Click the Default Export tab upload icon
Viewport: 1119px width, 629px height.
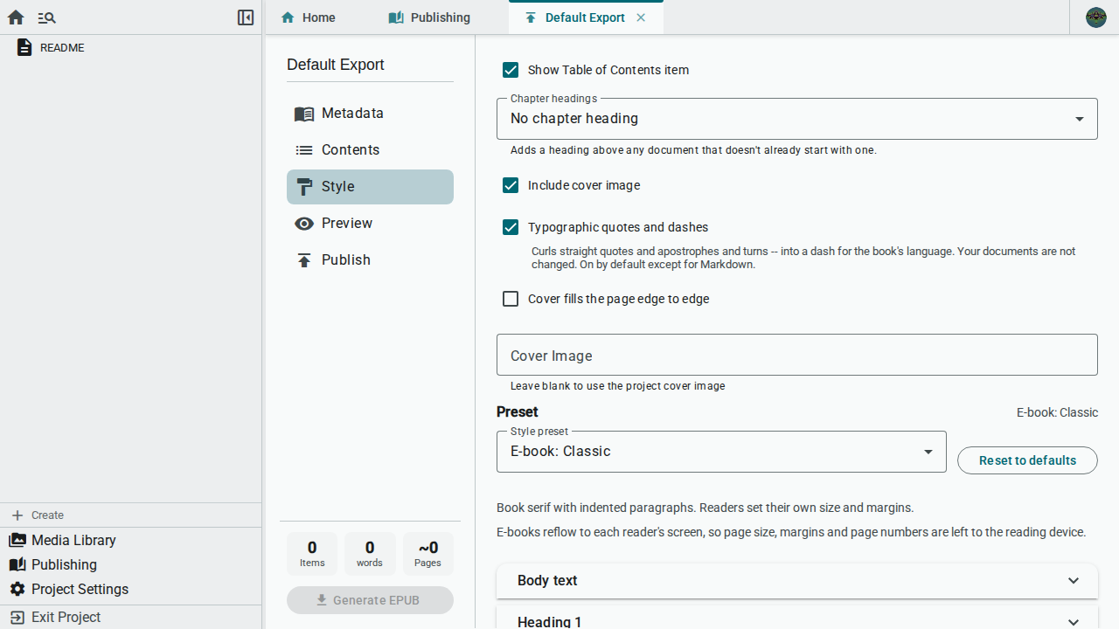[x=531, y=17]
